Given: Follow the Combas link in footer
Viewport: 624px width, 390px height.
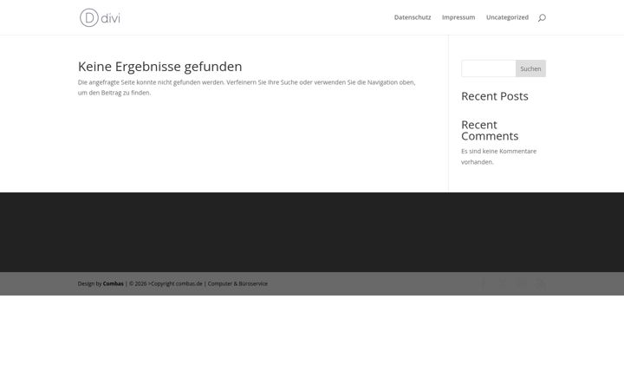Looking at the screenshot, I should point(113,283).
